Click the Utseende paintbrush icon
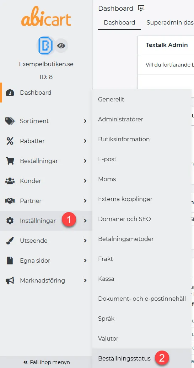The width and height of the screenshot is (194, 368). click(x=10, y=241)
